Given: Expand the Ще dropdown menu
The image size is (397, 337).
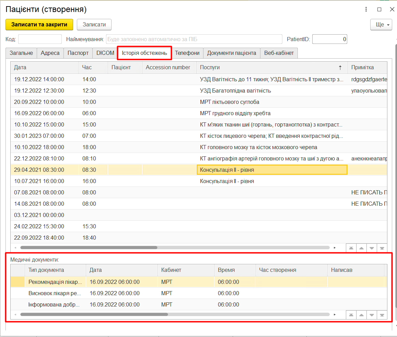Looking at the screenshot, I should (381, 25).
